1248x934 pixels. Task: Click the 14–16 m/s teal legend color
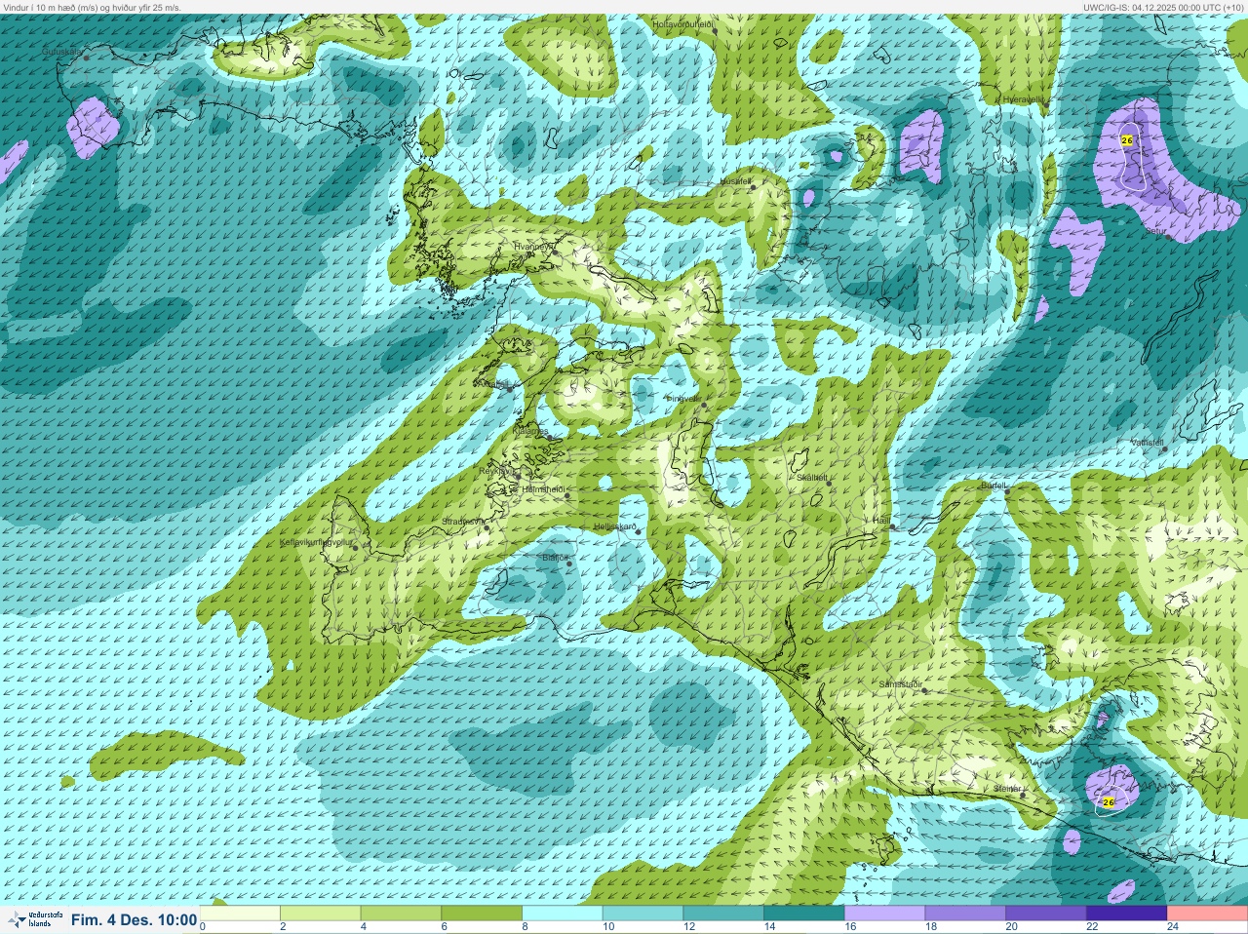click(x=804, y=914)
